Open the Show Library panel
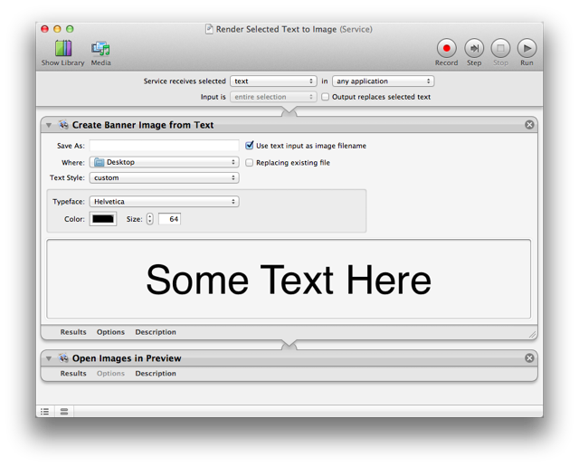579x467 pixels. (x=62, y=52)
